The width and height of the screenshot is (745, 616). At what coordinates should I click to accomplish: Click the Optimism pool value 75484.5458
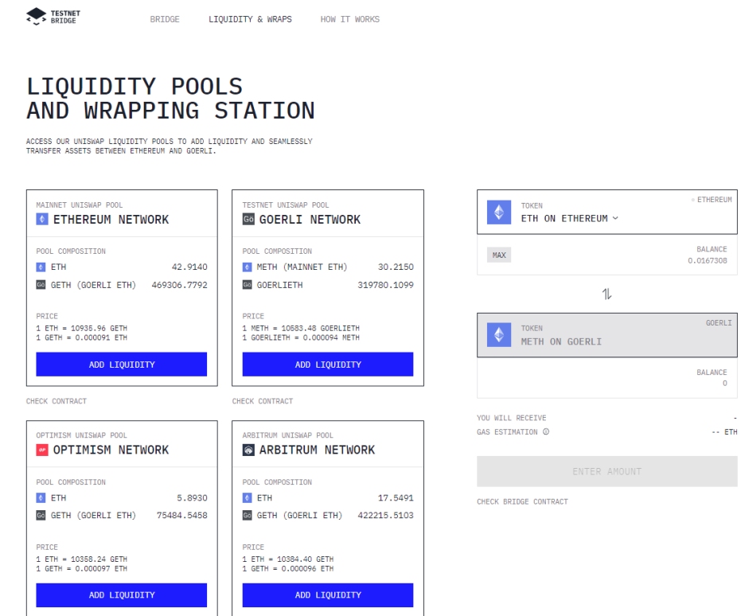point(182,515)
